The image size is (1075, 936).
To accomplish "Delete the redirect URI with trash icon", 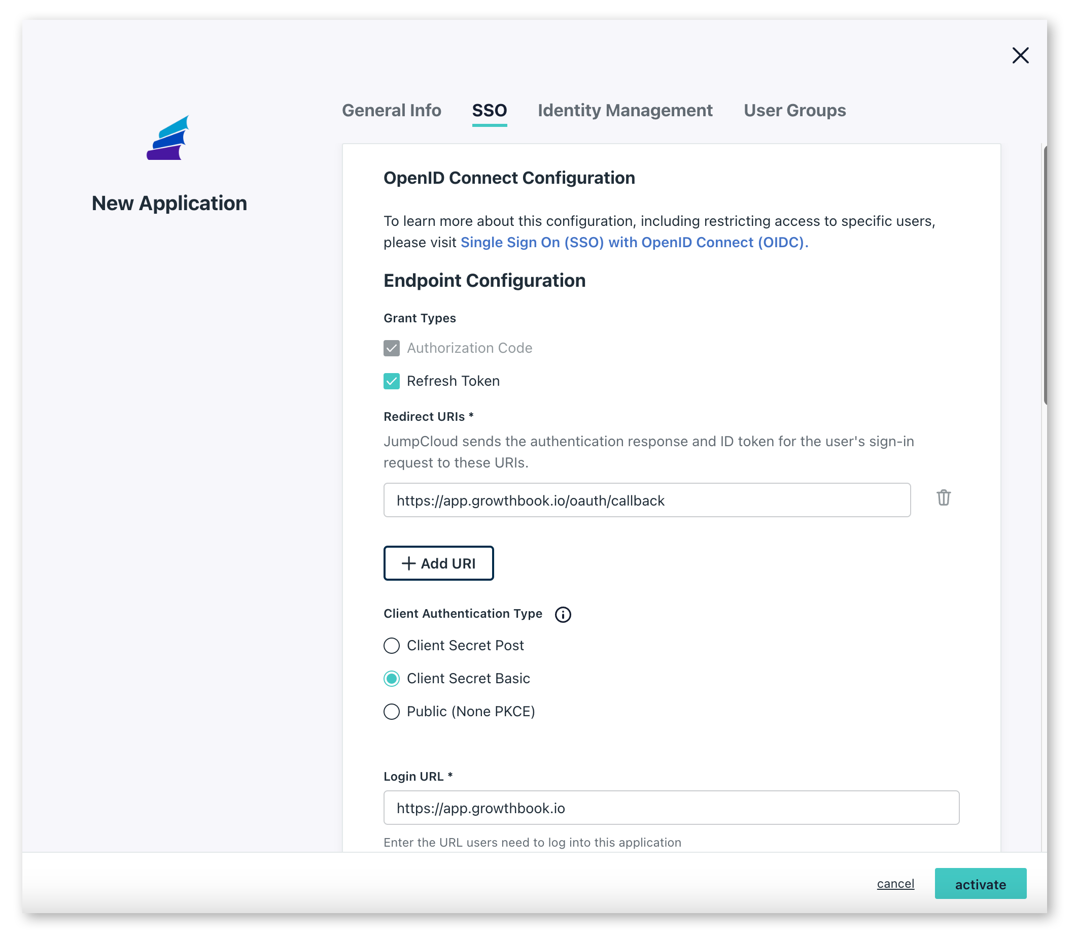I will tap(943, 498).
